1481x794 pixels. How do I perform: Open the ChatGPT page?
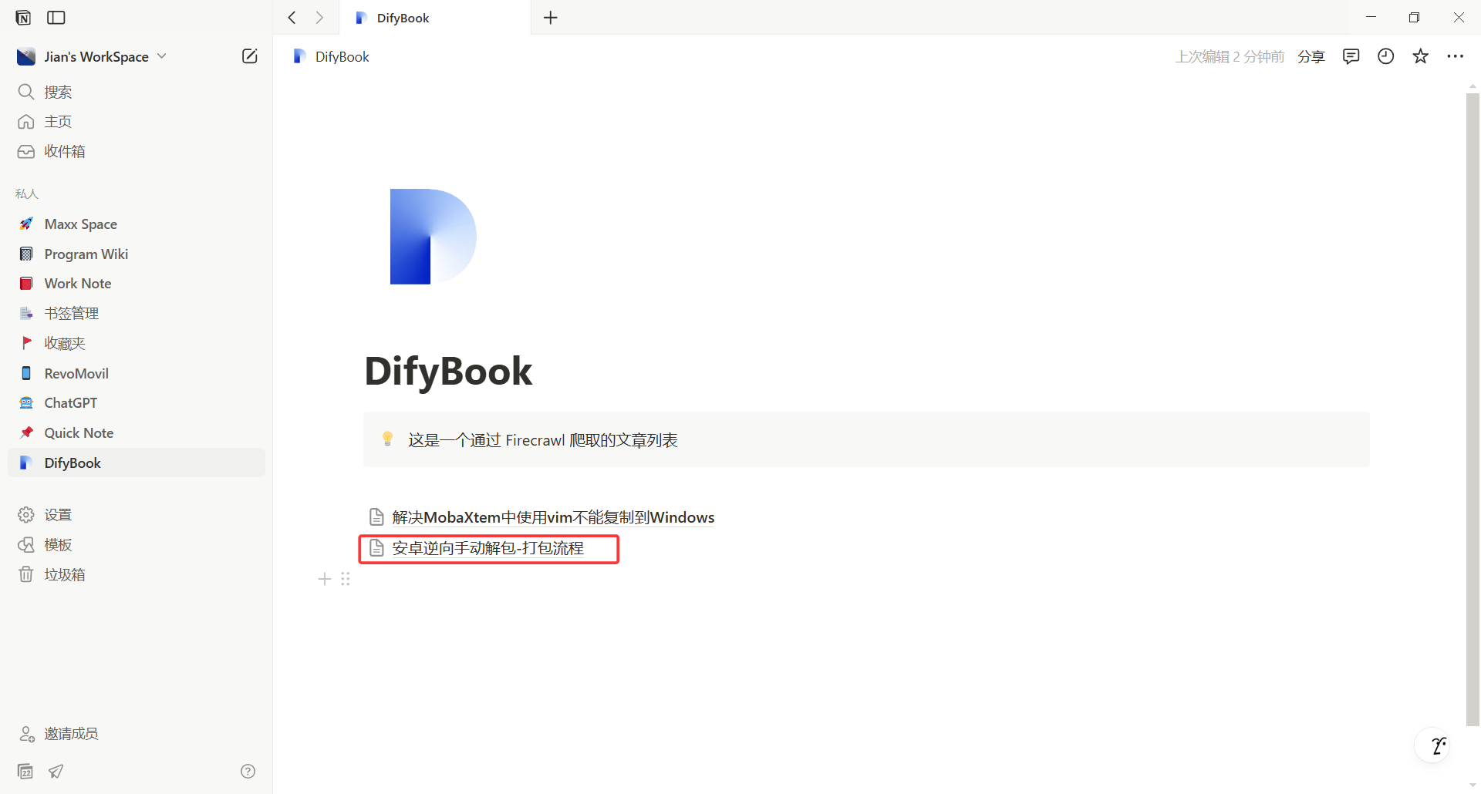tap(136, 402)
